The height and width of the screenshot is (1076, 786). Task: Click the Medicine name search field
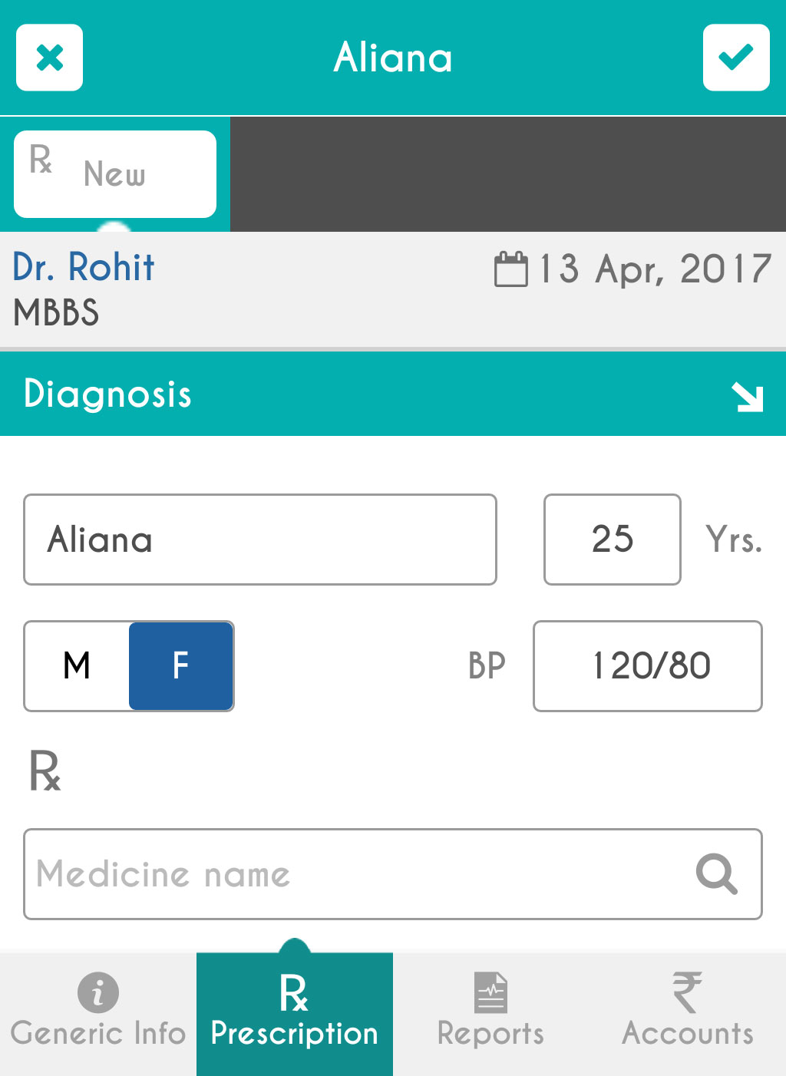tap(353, 873)
